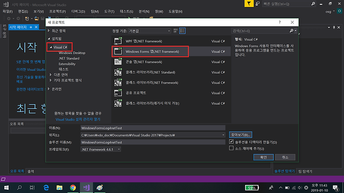Select the 콘솔 앱(.NET Framework) template icon
This screenshot has height=193, width=344.
click(x=118, y=61)
